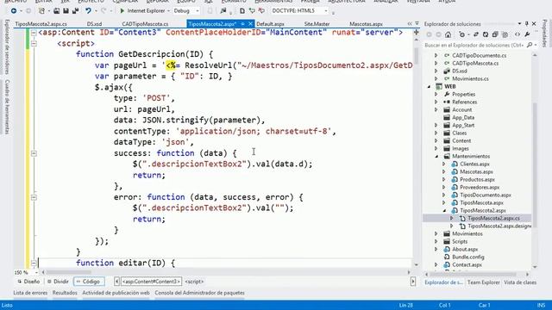Viewport: 552px width, 310px height.
Task: Expand the Account folder
Action: (436, 109)
